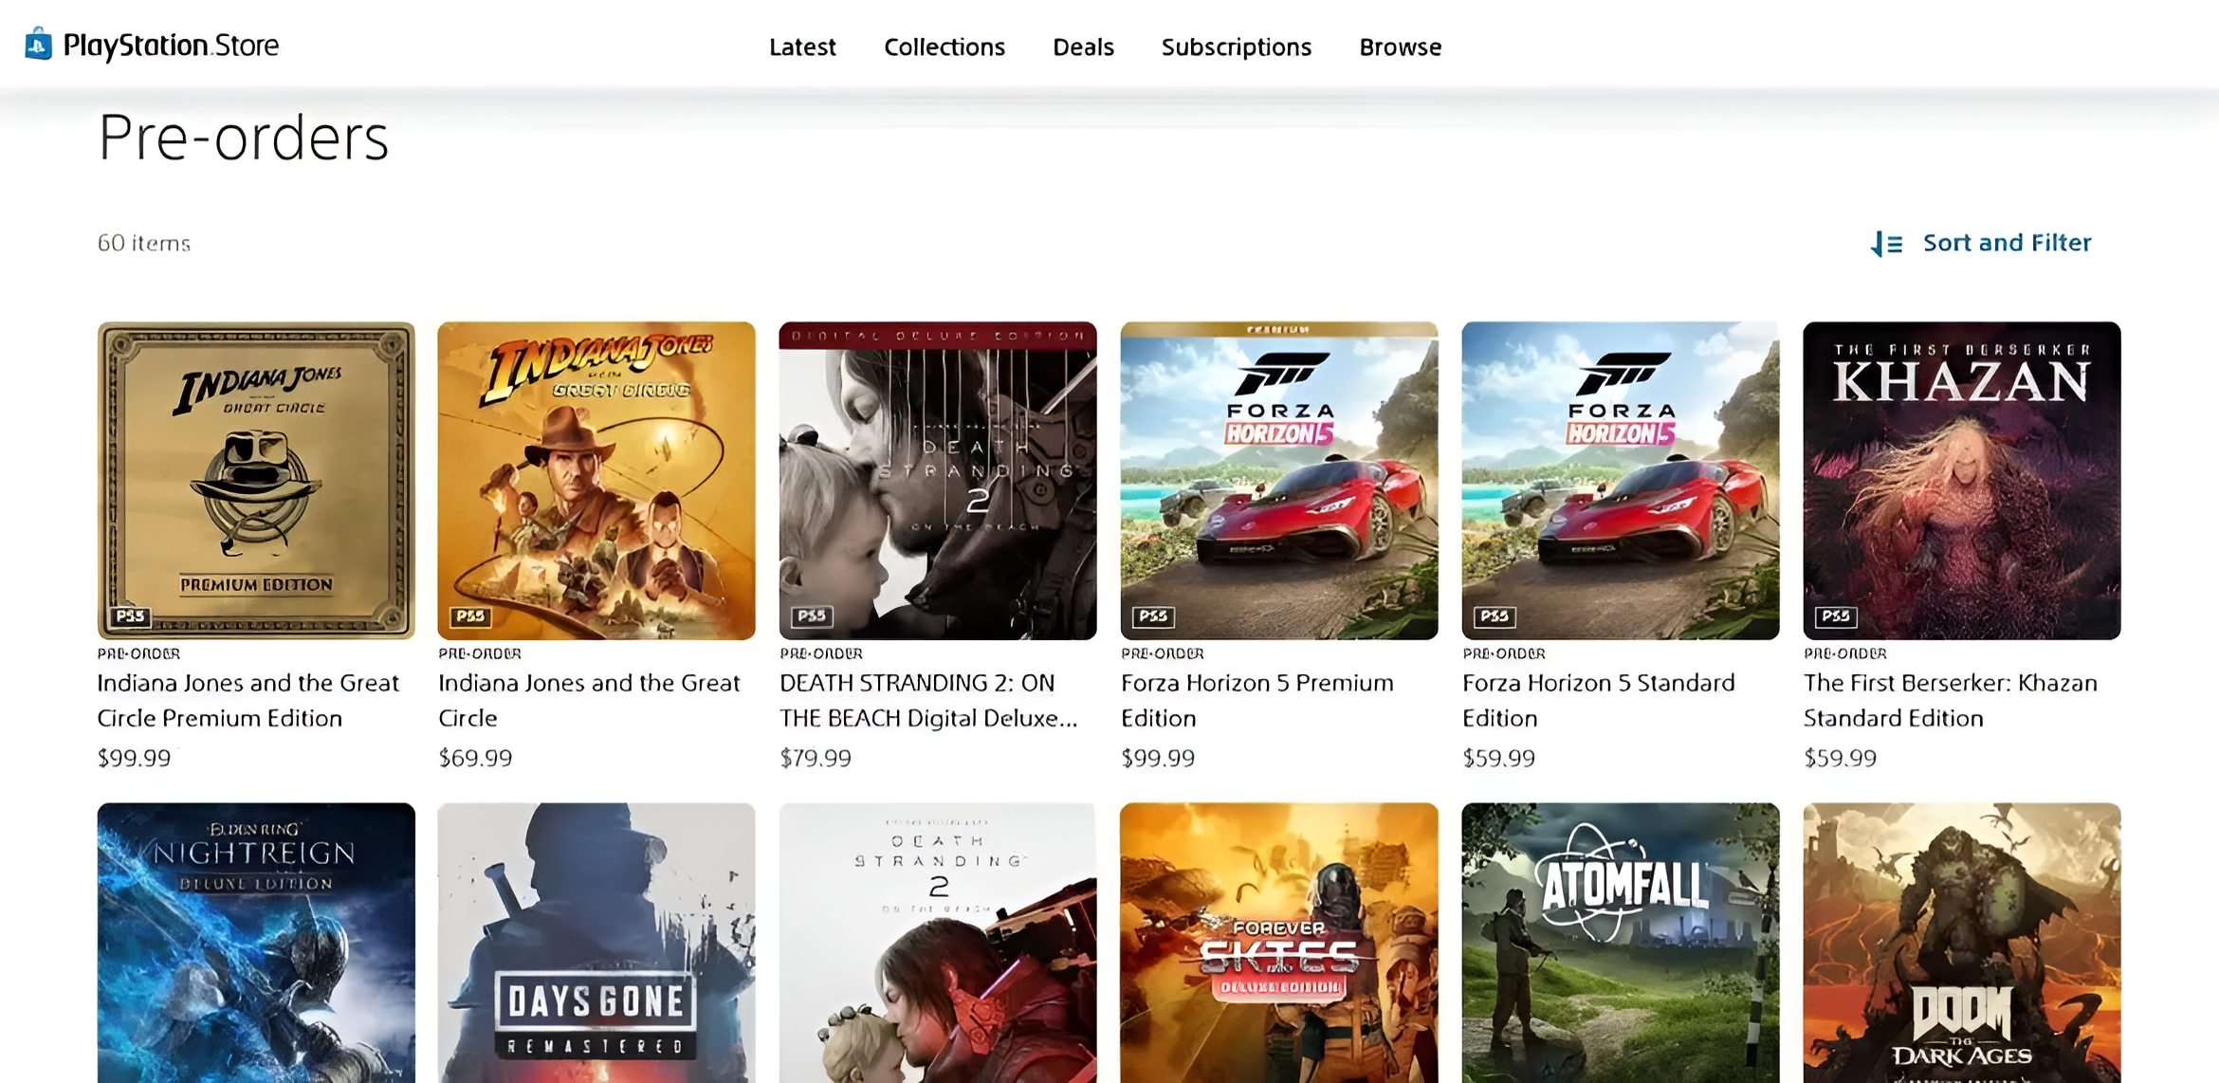Select the Indiana Jones Great Circle cover art

596,480
